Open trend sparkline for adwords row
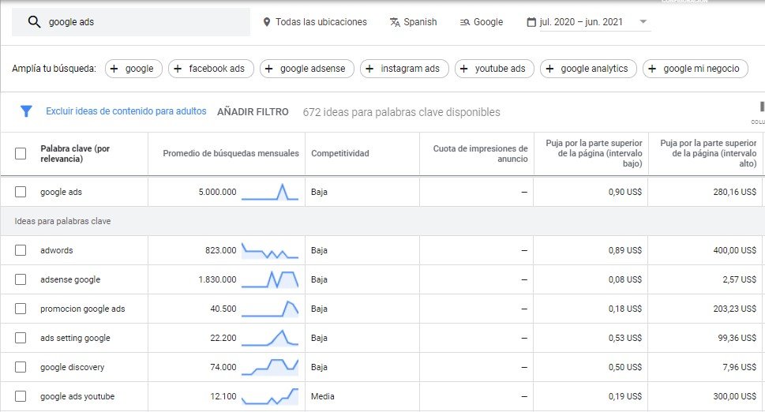765x412 pixels. coord(270,250)
